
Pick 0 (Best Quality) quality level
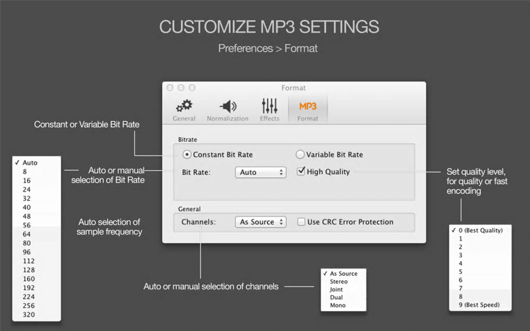tap(480, 230)
